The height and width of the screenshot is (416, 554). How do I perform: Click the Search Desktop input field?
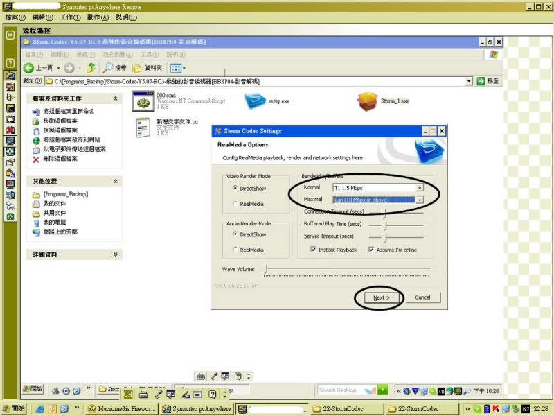[x=341, y=390]
